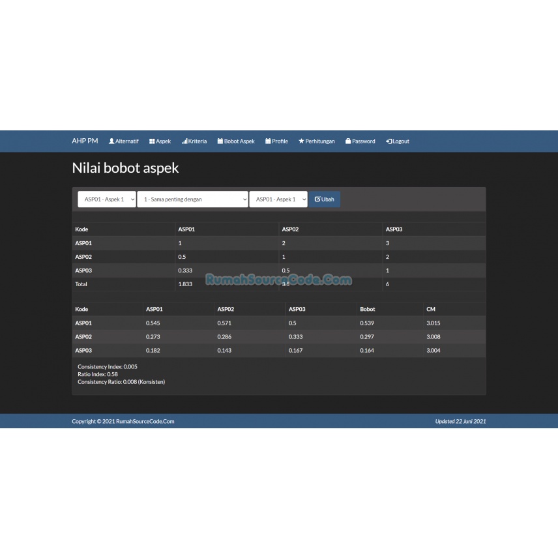
Task: Click the Perhitungan star icon
Action: [x=301, y=141]
